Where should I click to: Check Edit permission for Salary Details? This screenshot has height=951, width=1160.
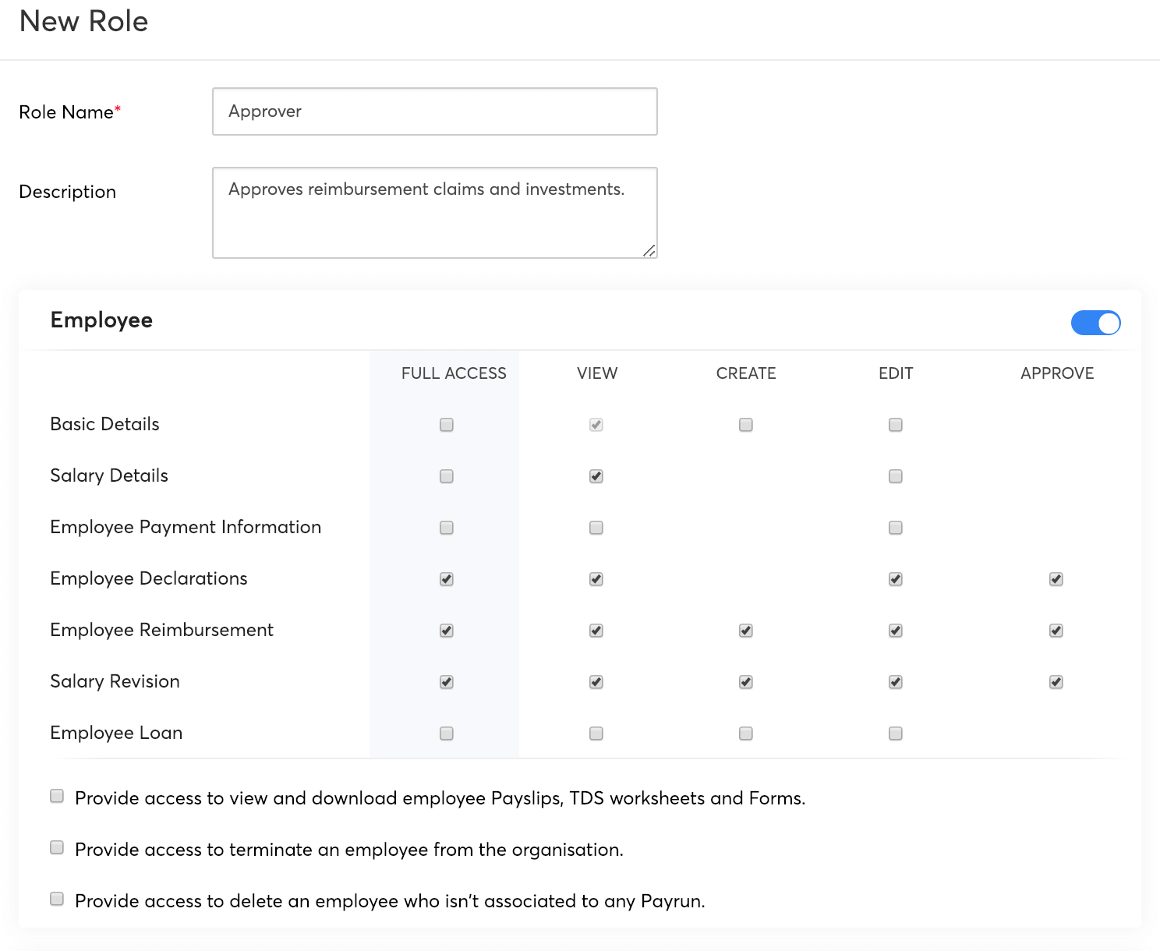click(896, 476)
